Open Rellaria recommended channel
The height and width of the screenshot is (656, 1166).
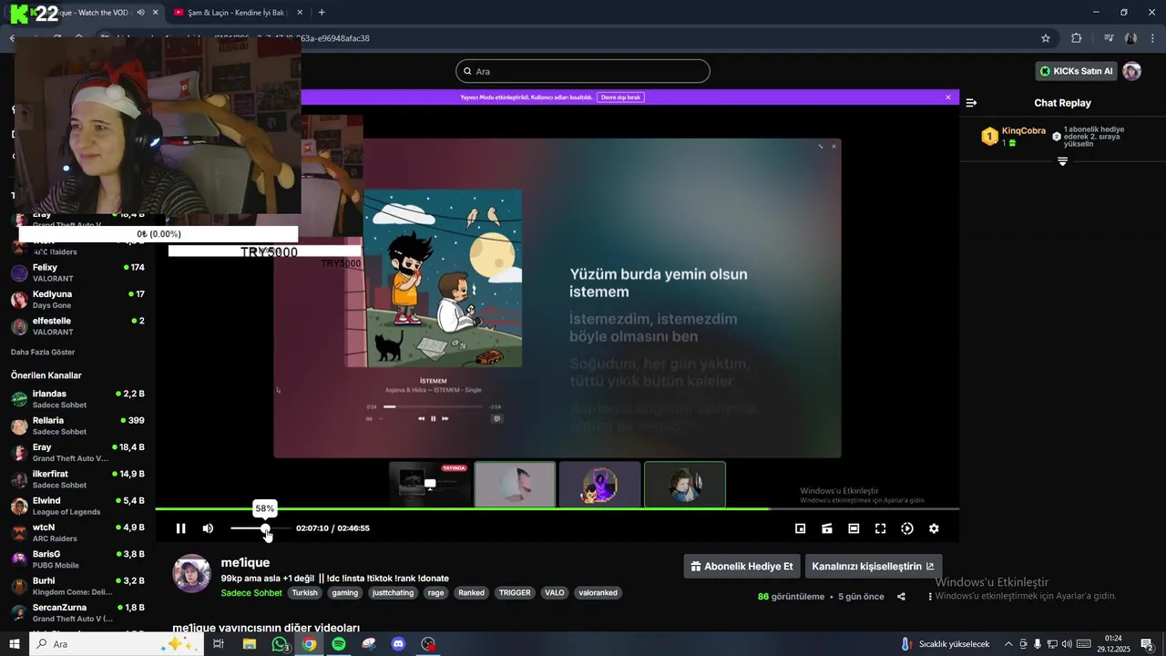tap(77, 425)
